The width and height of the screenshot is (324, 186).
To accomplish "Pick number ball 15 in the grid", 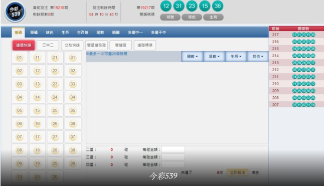I will (x=37, y=110).
